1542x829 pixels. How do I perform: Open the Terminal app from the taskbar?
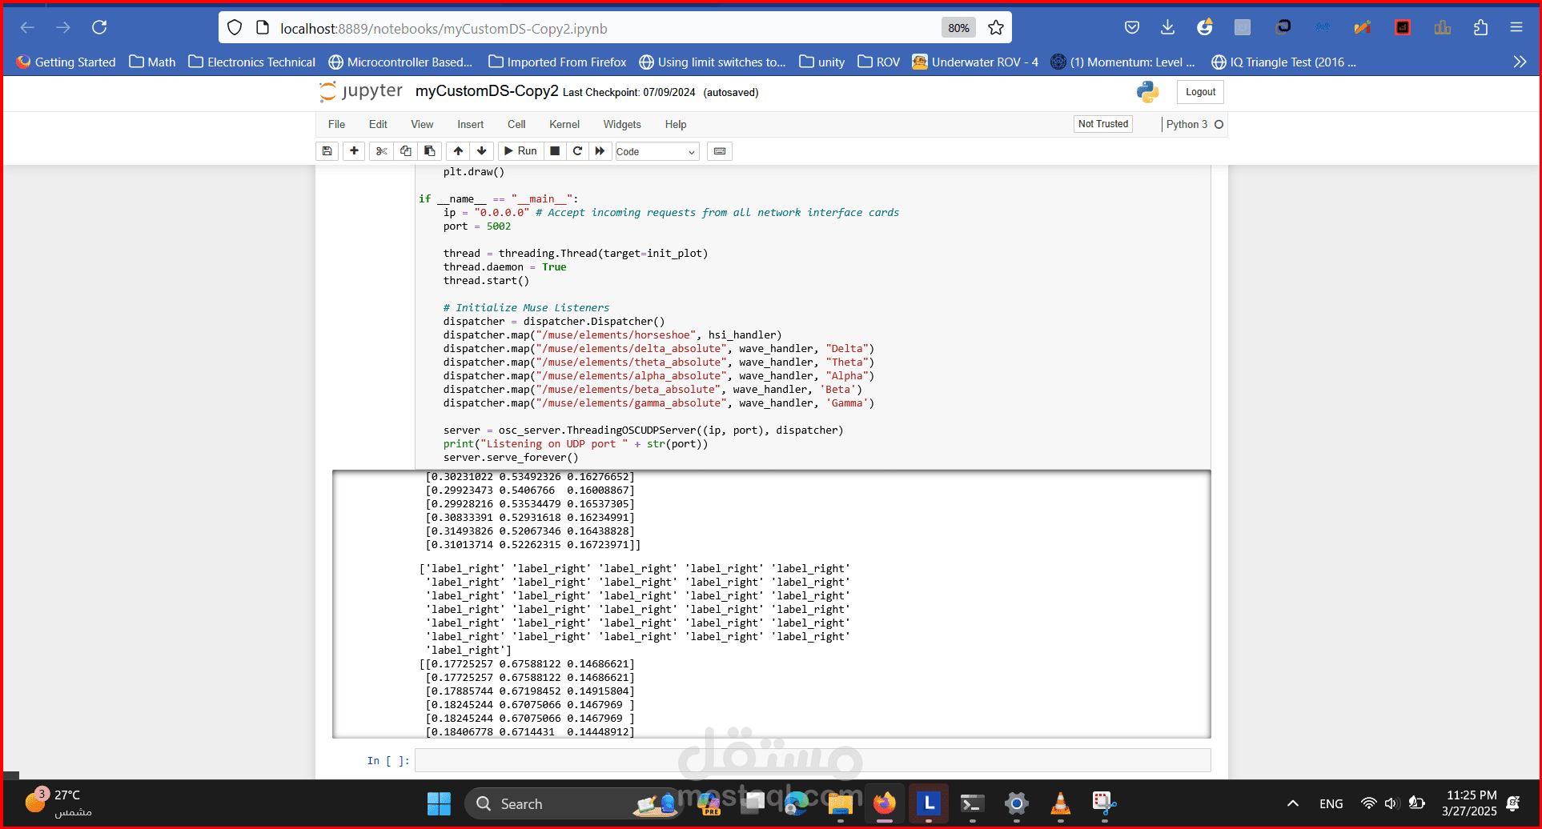[x=972, y=804]
